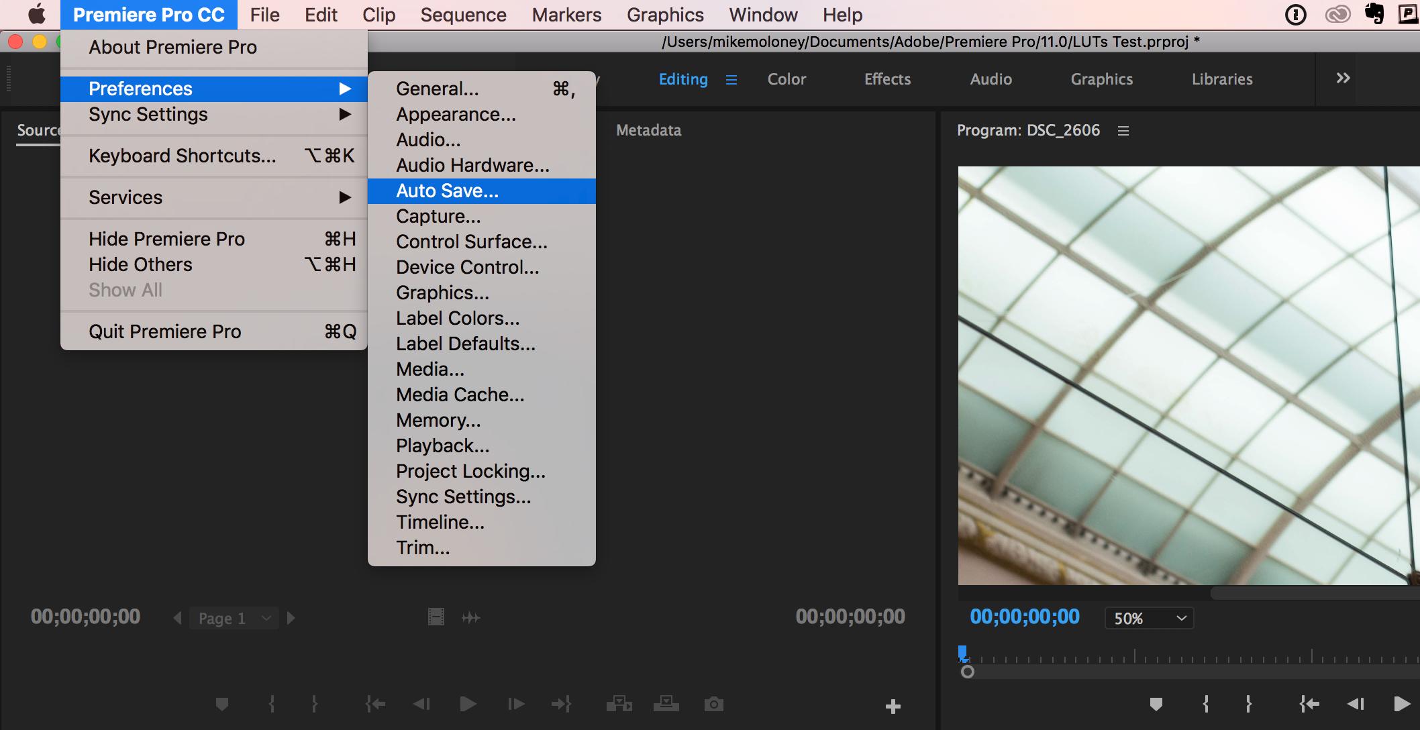Open the Creative Cloud menu bar icon
Image resolution: width=1420 pixels, height=730 pixels.
[x=1337, y=14]
